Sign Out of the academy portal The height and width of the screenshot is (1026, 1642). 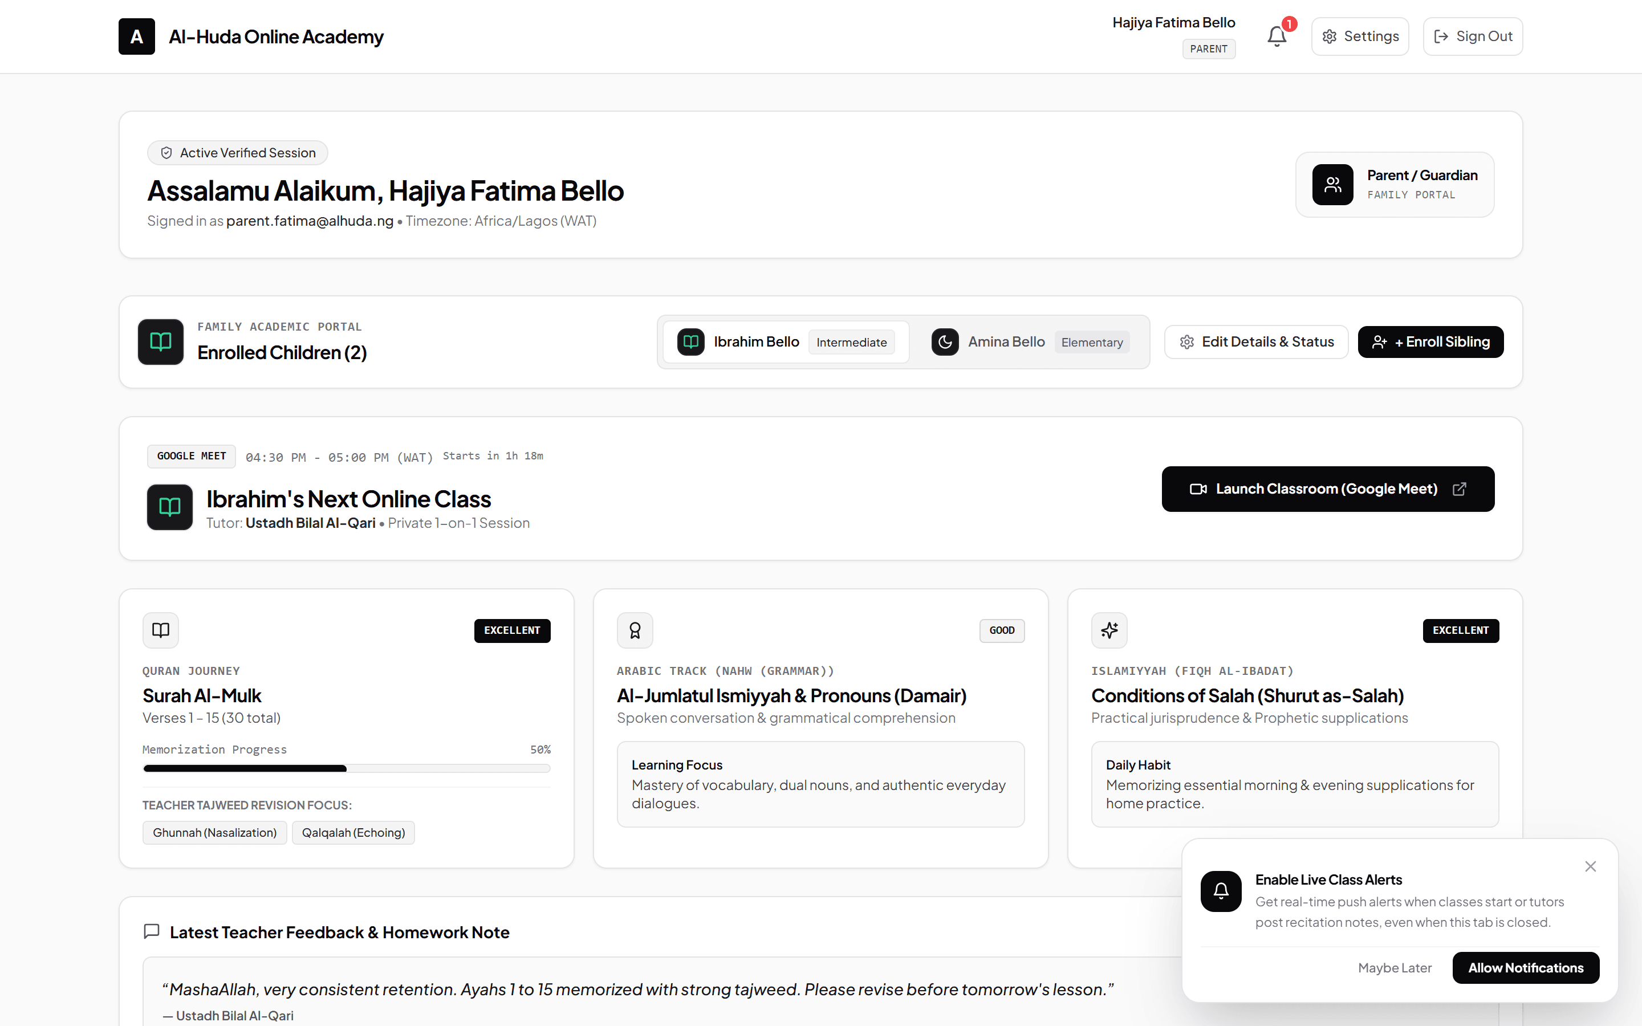1472,36
